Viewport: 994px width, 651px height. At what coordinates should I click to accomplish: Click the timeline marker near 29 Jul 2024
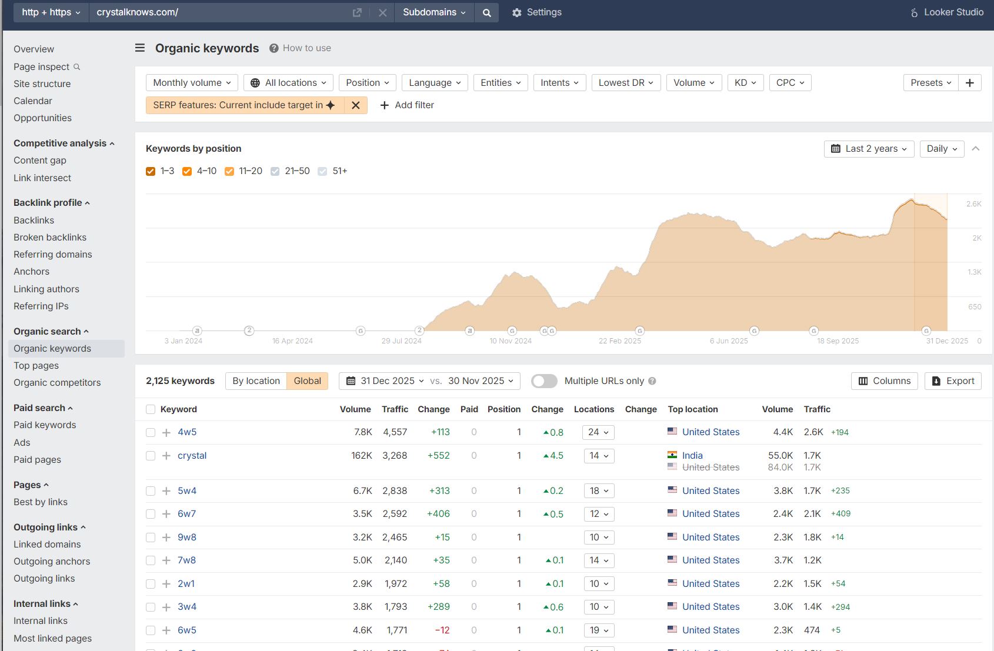pyautogui.click(x=419, y=330)
